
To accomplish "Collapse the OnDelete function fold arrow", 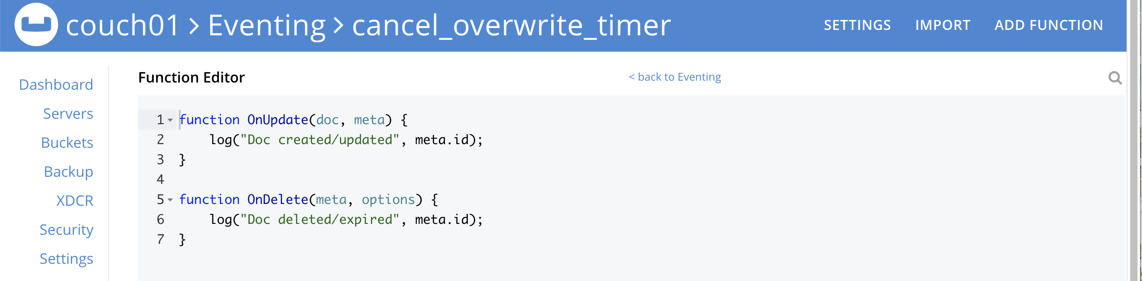I will 170,200.
